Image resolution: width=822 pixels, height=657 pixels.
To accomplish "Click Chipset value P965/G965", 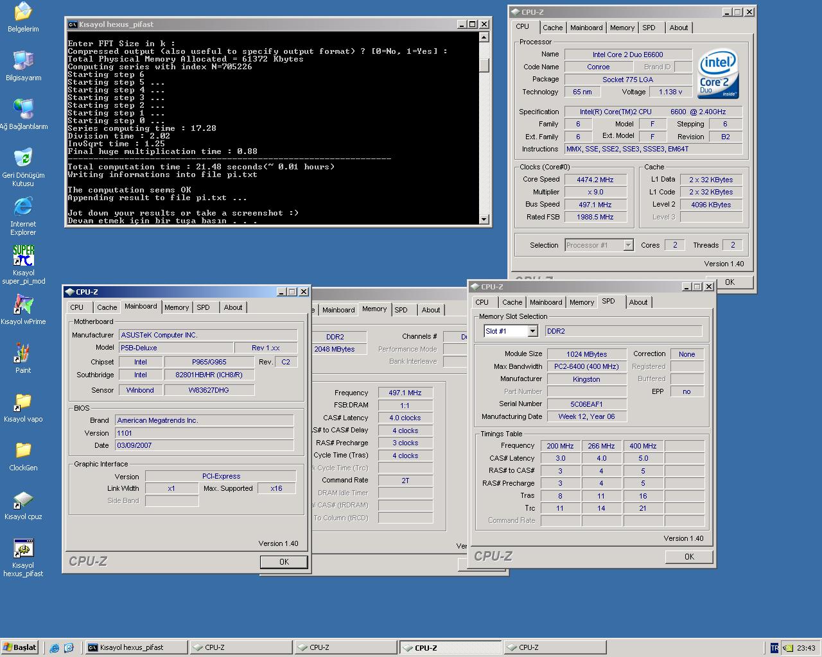I will coord(209,362).
